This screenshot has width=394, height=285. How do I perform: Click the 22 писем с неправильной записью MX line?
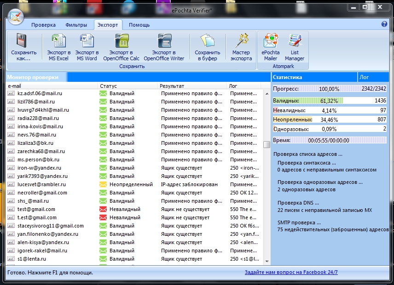click(324, 210)
